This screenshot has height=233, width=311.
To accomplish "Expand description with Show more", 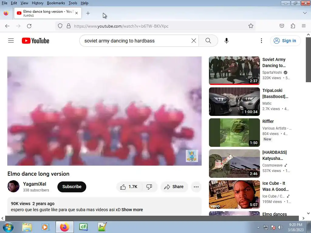I will click(x=132, y=210).
